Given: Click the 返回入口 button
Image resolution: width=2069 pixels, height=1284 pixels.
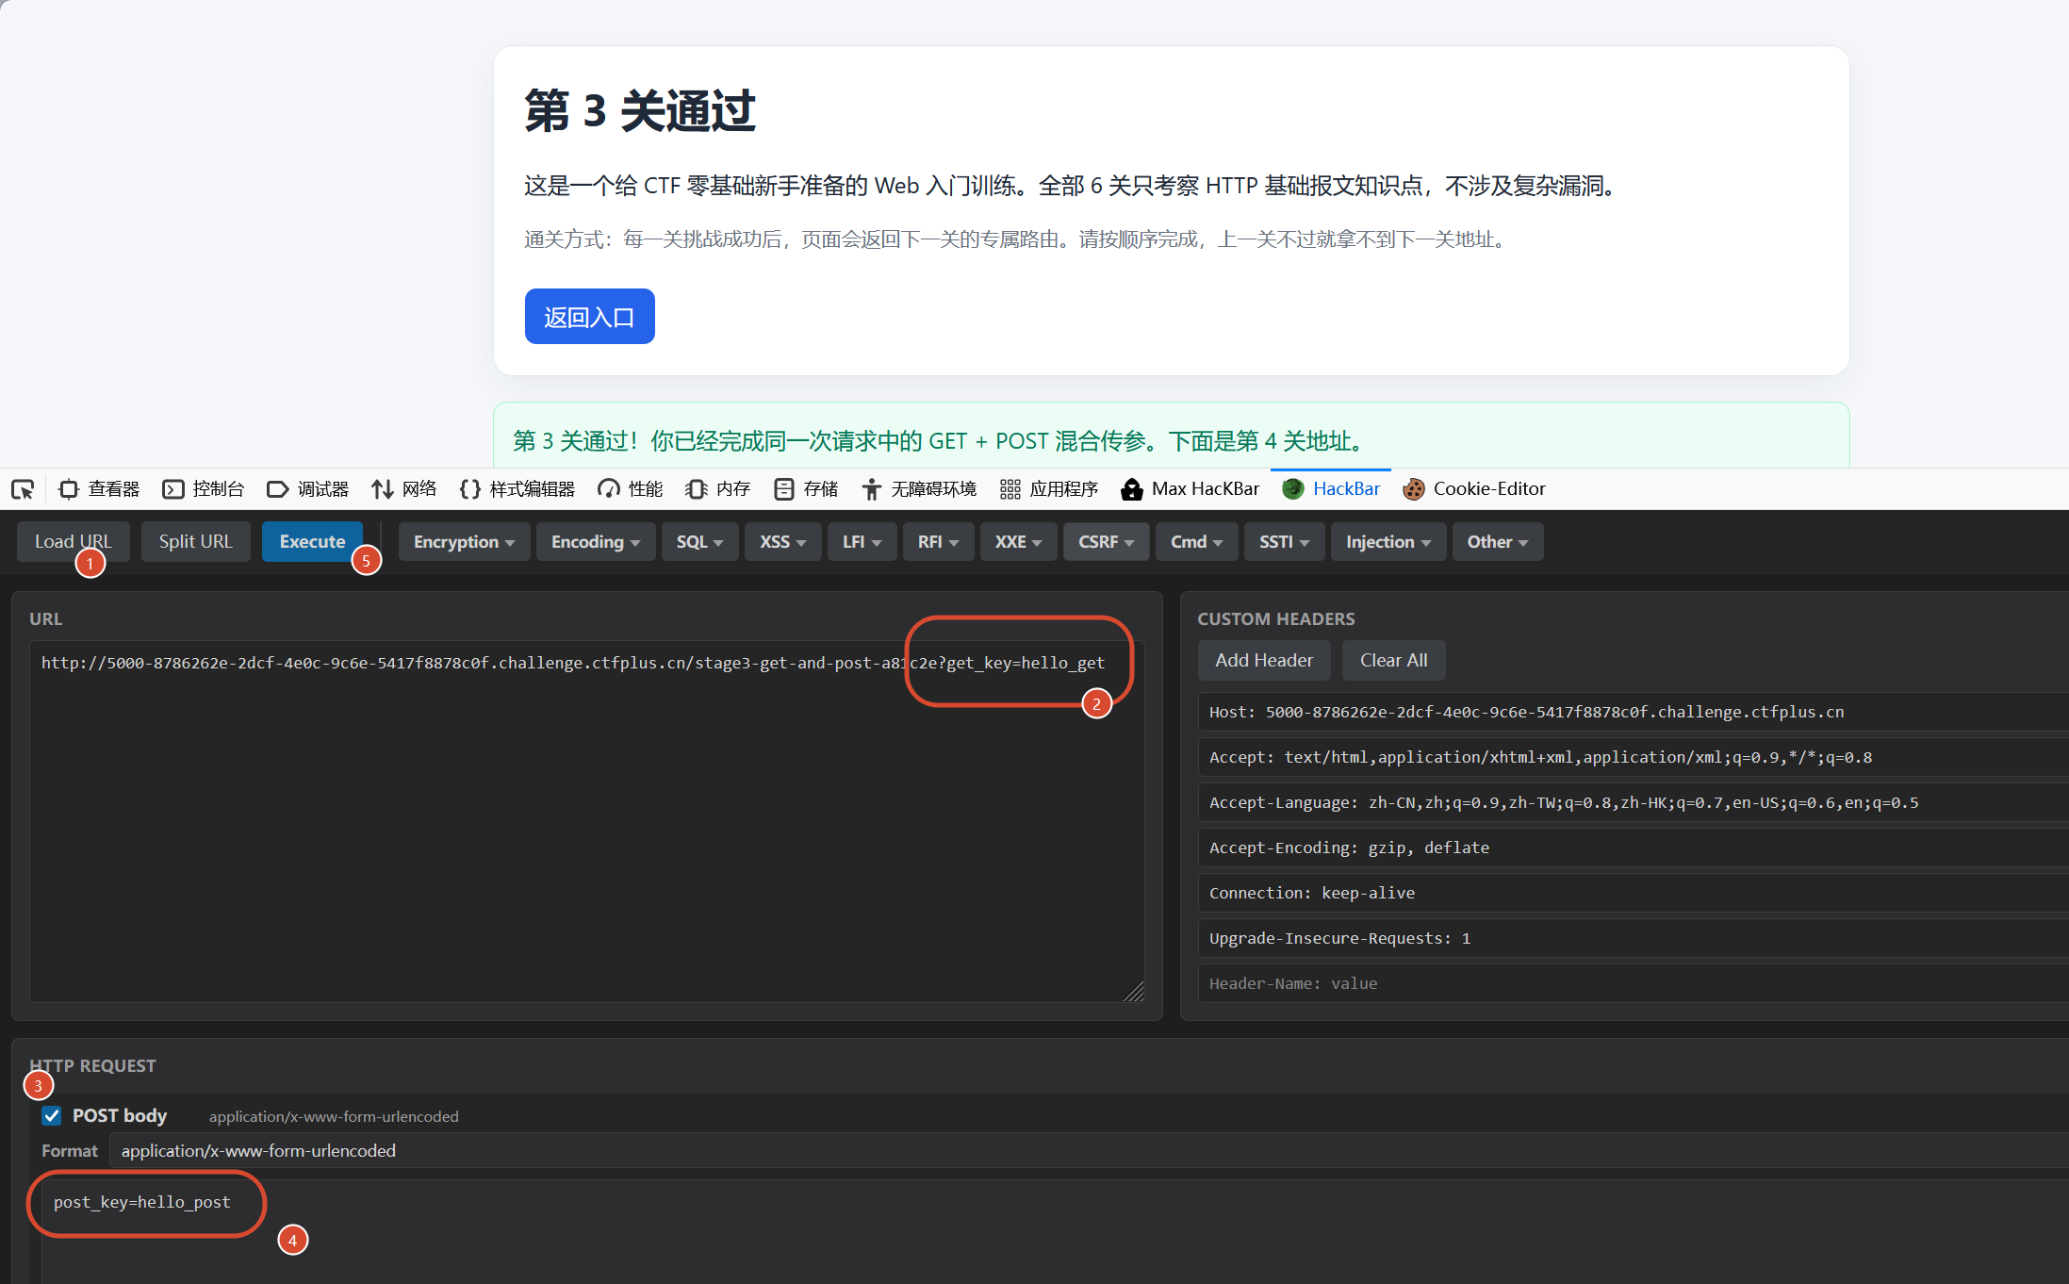Looking at the screenshot, I should point(590,317).
